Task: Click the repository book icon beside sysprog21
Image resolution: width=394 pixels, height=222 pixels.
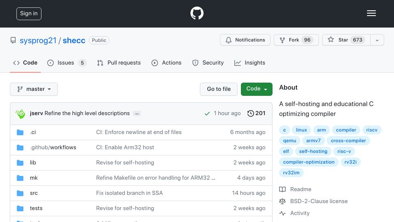Action: tap(13, 40)
